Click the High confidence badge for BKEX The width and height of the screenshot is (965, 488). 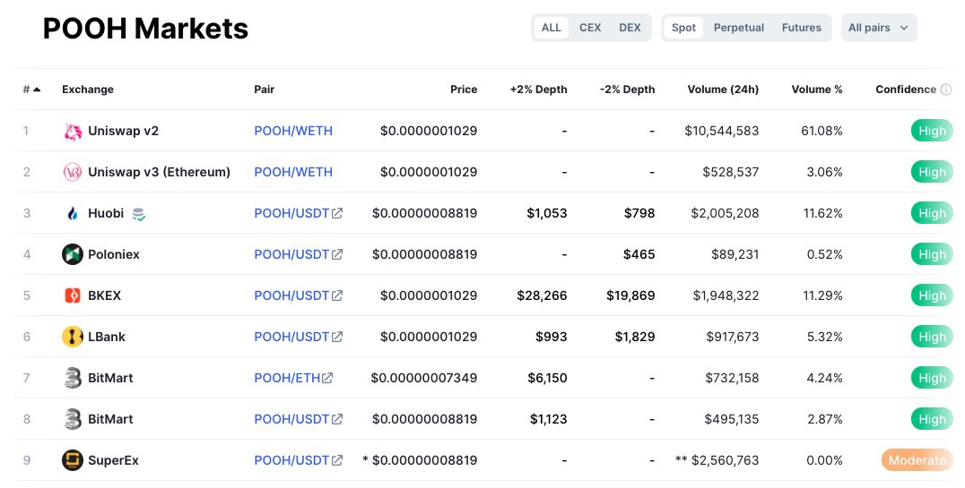[932, 295]
